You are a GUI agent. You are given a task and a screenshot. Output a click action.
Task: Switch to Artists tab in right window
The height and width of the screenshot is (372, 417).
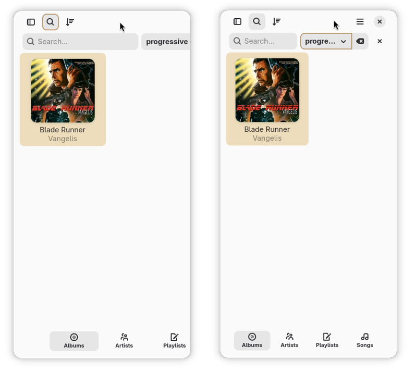point(289,341)
